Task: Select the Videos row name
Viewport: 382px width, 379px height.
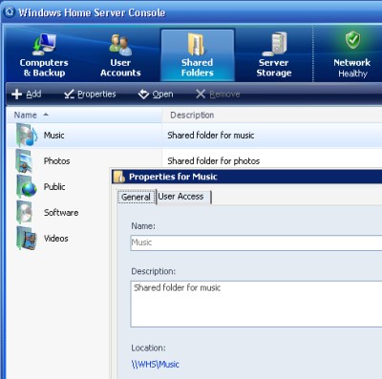Action: click(56, 238)
